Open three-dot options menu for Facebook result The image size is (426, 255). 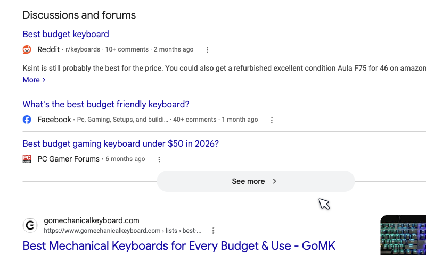[x=272, y=120]
